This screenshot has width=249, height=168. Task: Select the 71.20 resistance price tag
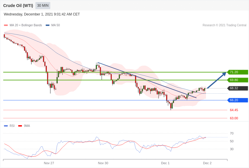tap(238, 72)
